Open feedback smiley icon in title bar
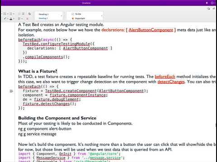Image resolution: width=217 pixels, height=162 pixels. coord(212,3)
